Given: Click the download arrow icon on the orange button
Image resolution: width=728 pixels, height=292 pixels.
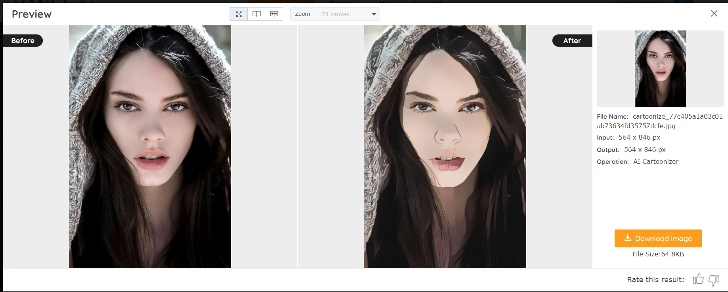Looking at the screenshot, I should click(627, 238).
